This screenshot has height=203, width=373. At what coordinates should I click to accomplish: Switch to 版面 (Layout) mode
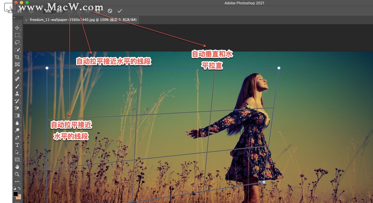[48, 11]
